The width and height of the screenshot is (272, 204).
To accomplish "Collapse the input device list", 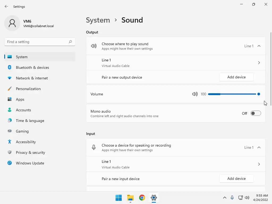I will (259, 147).
